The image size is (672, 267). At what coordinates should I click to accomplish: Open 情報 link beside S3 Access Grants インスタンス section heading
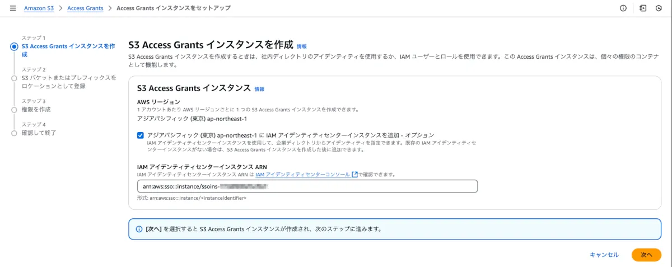[x=259, y=89]
